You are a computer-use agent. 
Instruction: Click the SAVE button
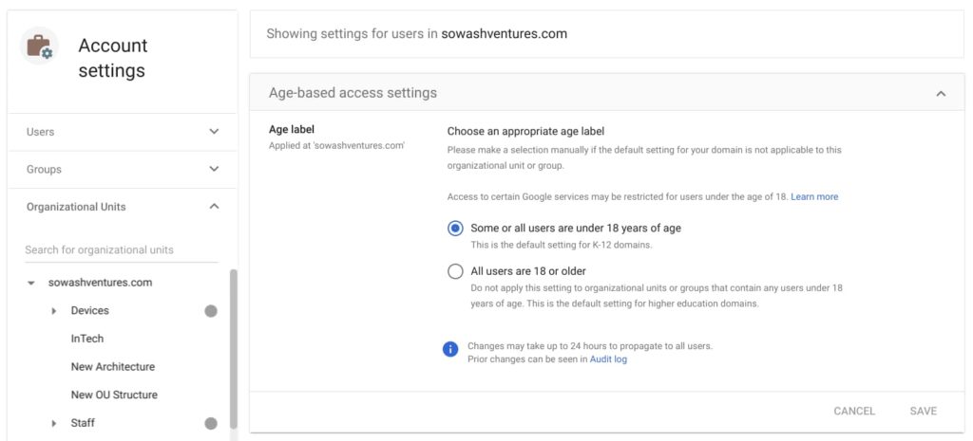(924, 412)
